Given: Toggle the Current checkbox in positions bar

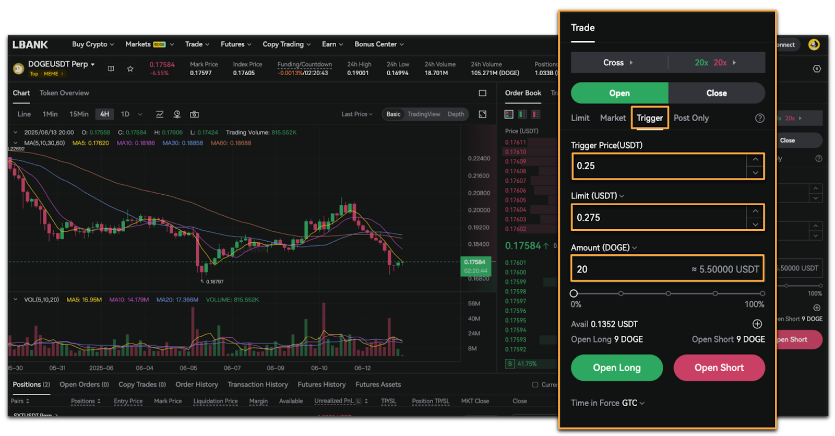Looking at the screenshot, I should click(535, 385).
